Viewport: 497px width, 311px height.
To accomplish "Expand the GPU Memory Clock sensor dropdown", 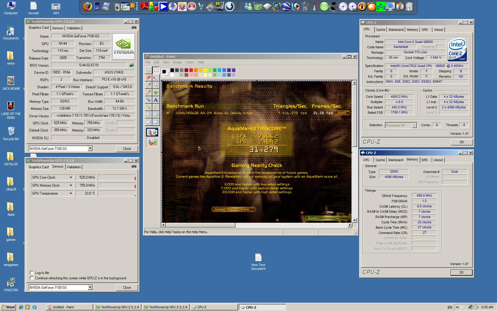I will click(x=71, y=185).
